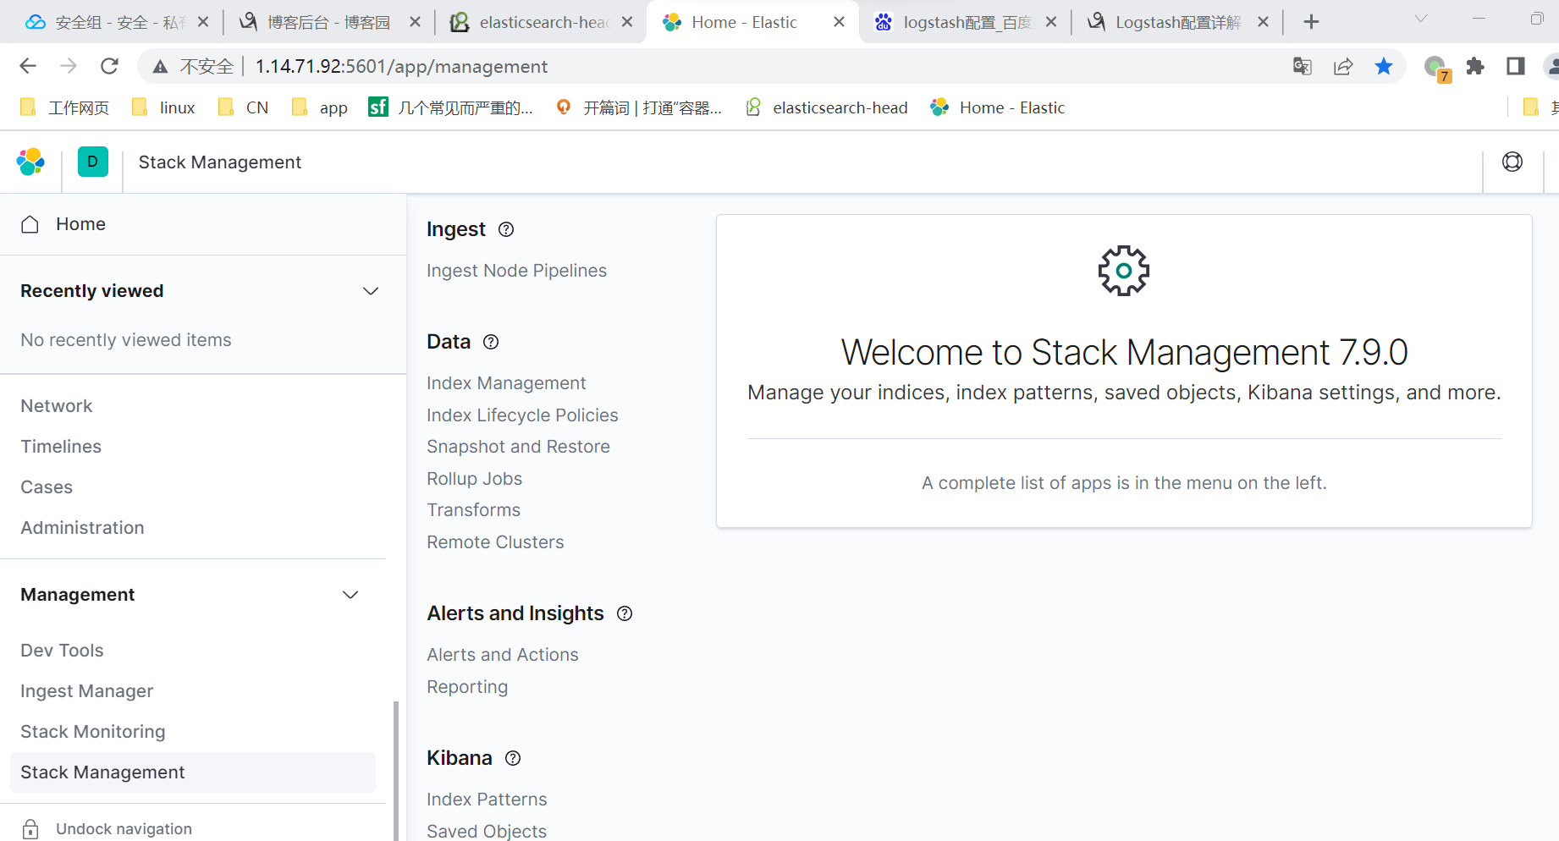Image resolution: width=1559 pixels, height=841 pixels.
Task: Reload the page with the refresh icon
Action: tap(109, 66)
